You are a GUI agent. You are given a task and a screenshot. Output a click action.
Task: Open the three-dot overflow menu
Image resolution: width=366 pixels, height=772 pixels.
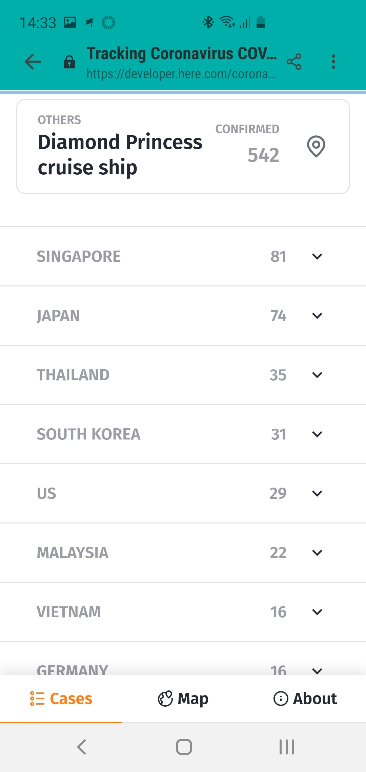(333, 62)
